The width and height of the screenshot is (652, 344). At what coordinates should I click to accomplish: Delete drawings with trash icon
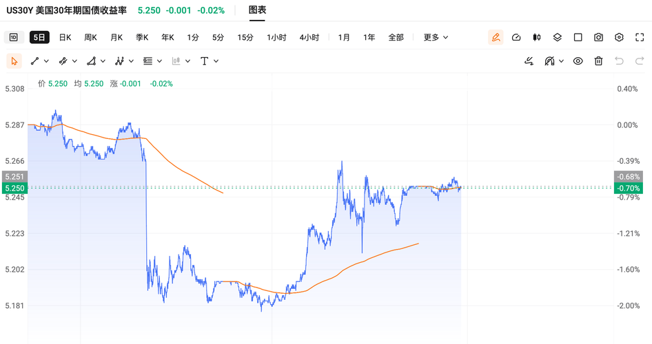point(598,61)
